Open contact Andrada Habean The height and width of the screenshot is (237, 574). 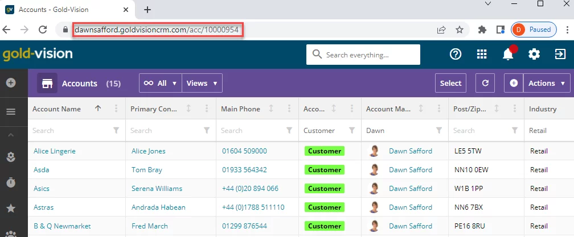click(158, 207)
